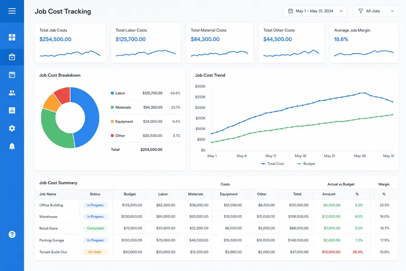Sort by the Materials column header
406x271 pixels.
pyautogui.click(x=195, y=194)
